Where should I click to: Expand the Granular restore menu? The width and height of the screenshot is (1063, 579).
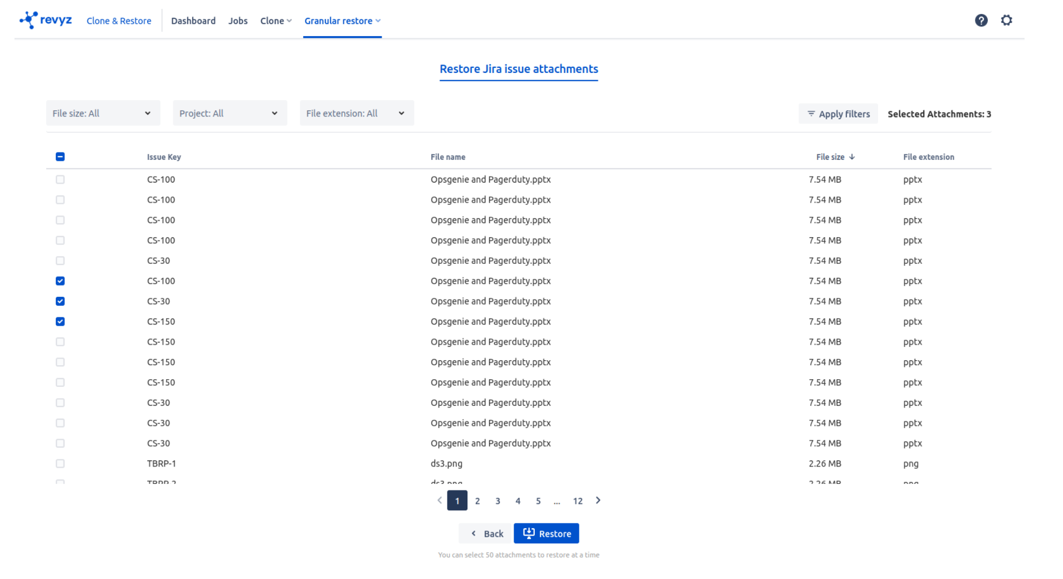point(342,21)
